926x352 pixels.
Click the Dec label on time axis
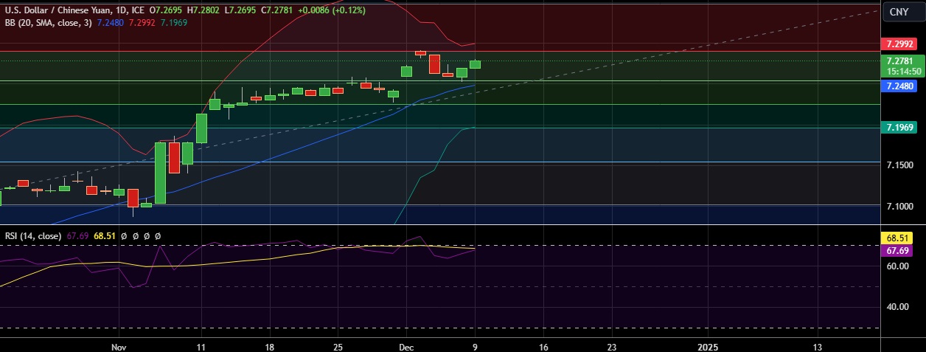(x=407, y=346)
